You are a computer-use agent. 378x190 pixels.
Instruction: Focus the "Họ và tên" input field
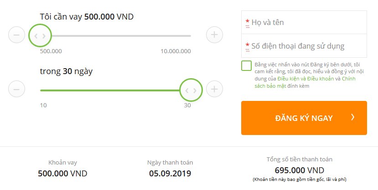(x=304, y=22)
